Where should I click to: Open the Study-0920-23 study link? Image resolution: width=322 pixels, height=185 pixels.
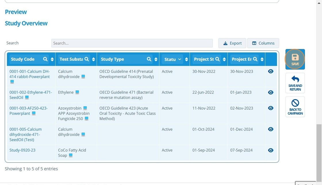[22, 150]
